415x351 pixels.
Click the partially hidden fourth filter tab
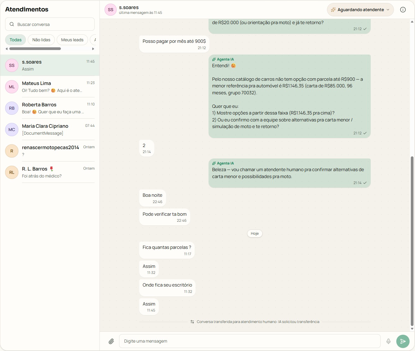pyautogui.click(x=93, y=40)
